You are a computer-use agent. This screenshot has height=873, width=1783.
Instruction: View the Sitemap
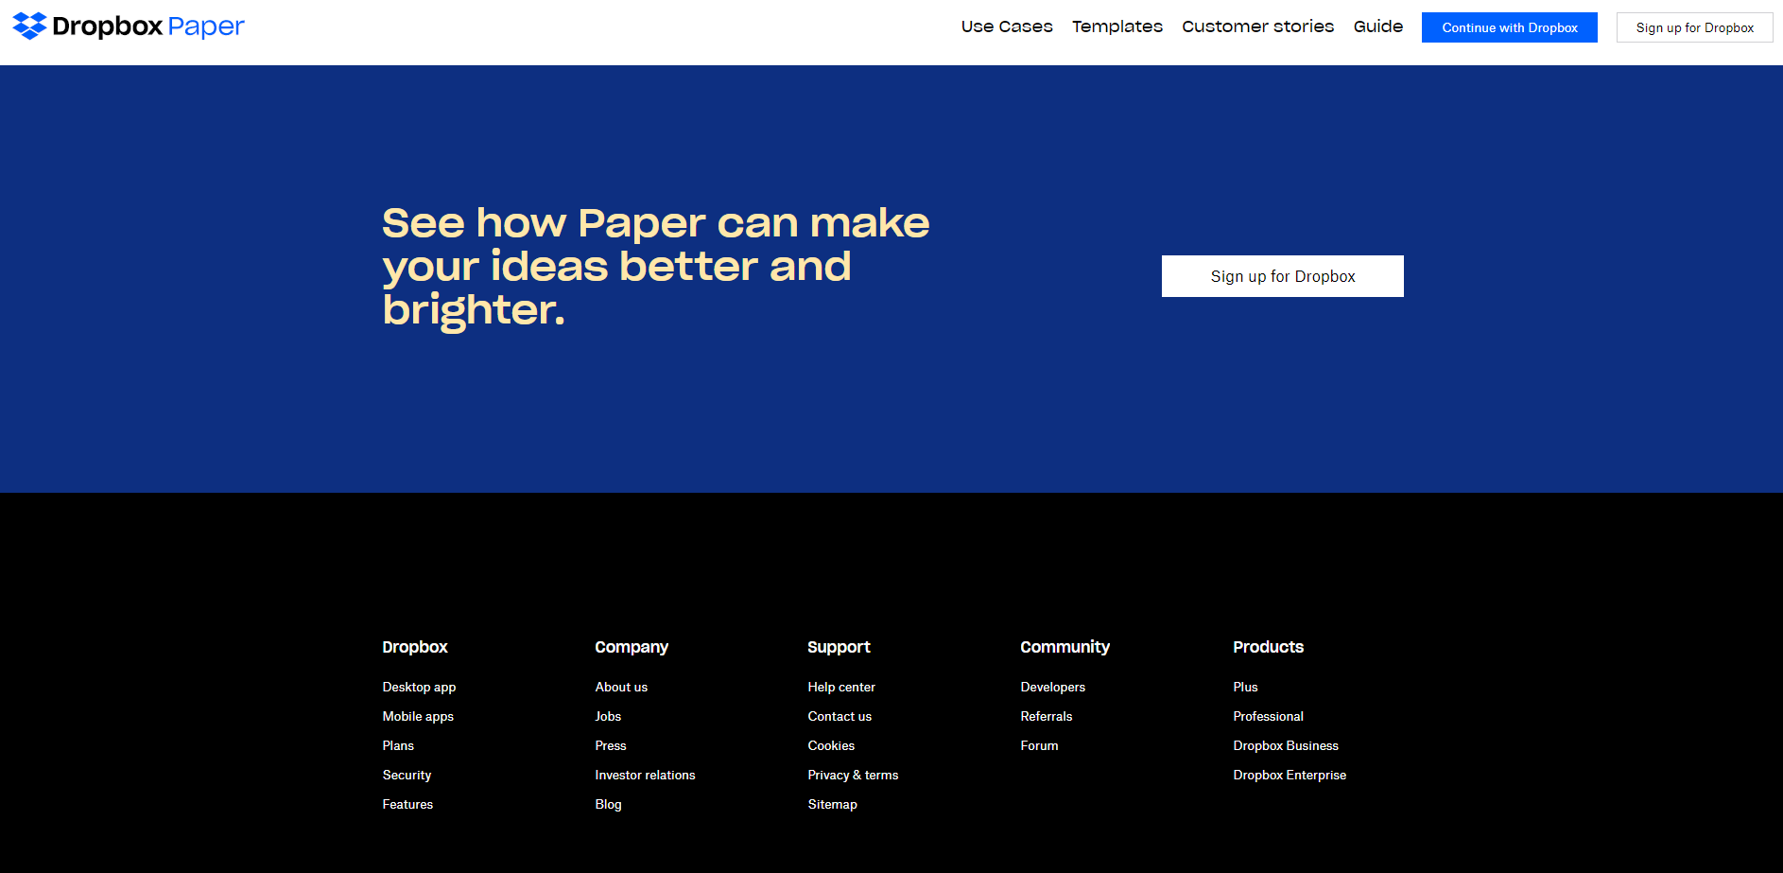coord(832,804)
